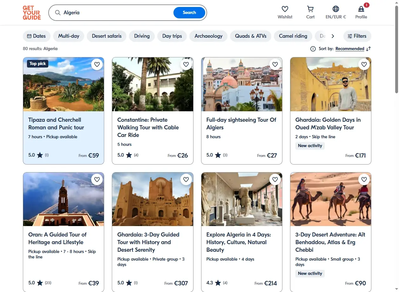
Task: Click New activity badge on 3-Day Desert Adventure
Action: tap(310, 273)
